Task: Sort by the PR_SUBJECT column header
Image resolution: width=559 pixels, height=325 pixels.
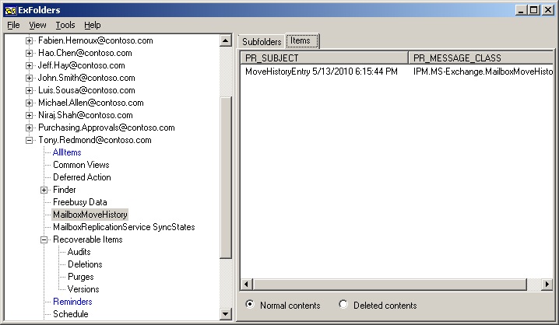Action: [x=323, y=58]
